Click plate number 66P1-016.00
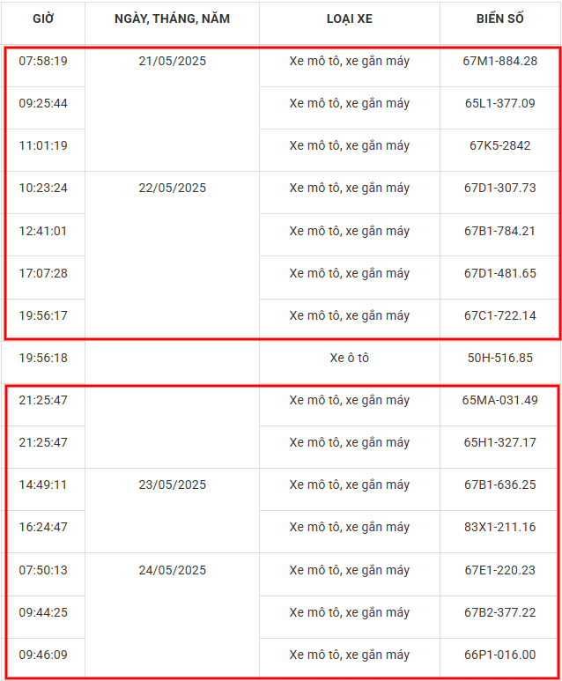This screenshot has width=562, height=681. coord(499,655)
